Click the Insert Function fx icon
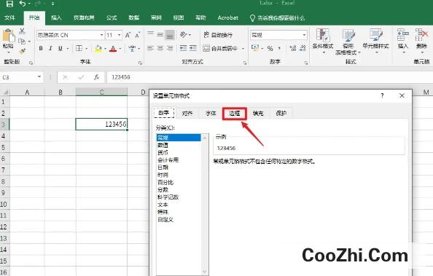433x276 pixels. 96,77
